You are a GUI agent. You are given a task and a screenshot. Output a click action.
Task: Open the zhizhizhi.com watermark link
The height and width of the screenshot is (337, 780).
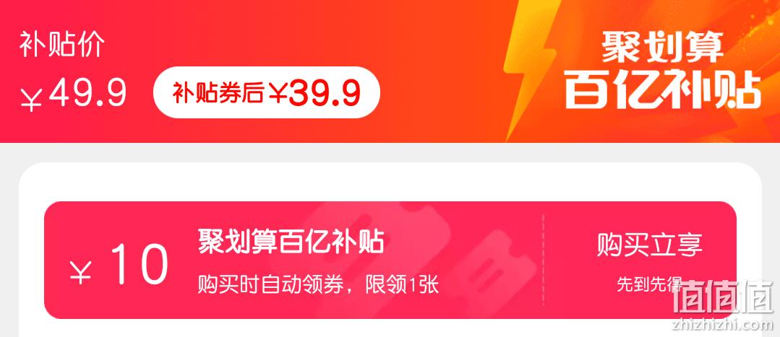(723, 324)
